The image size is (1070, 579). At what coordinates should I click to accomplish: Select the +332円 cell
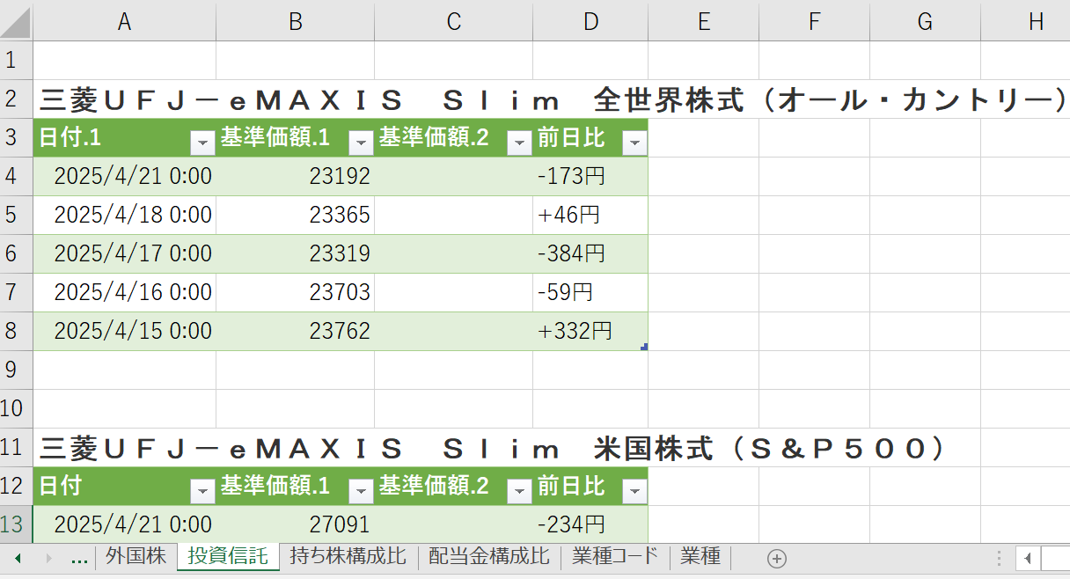click(590, 331)
